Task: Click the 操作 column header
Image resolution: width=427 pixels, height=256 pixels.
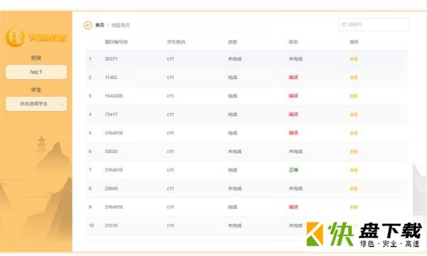Action: coord(354,42)
